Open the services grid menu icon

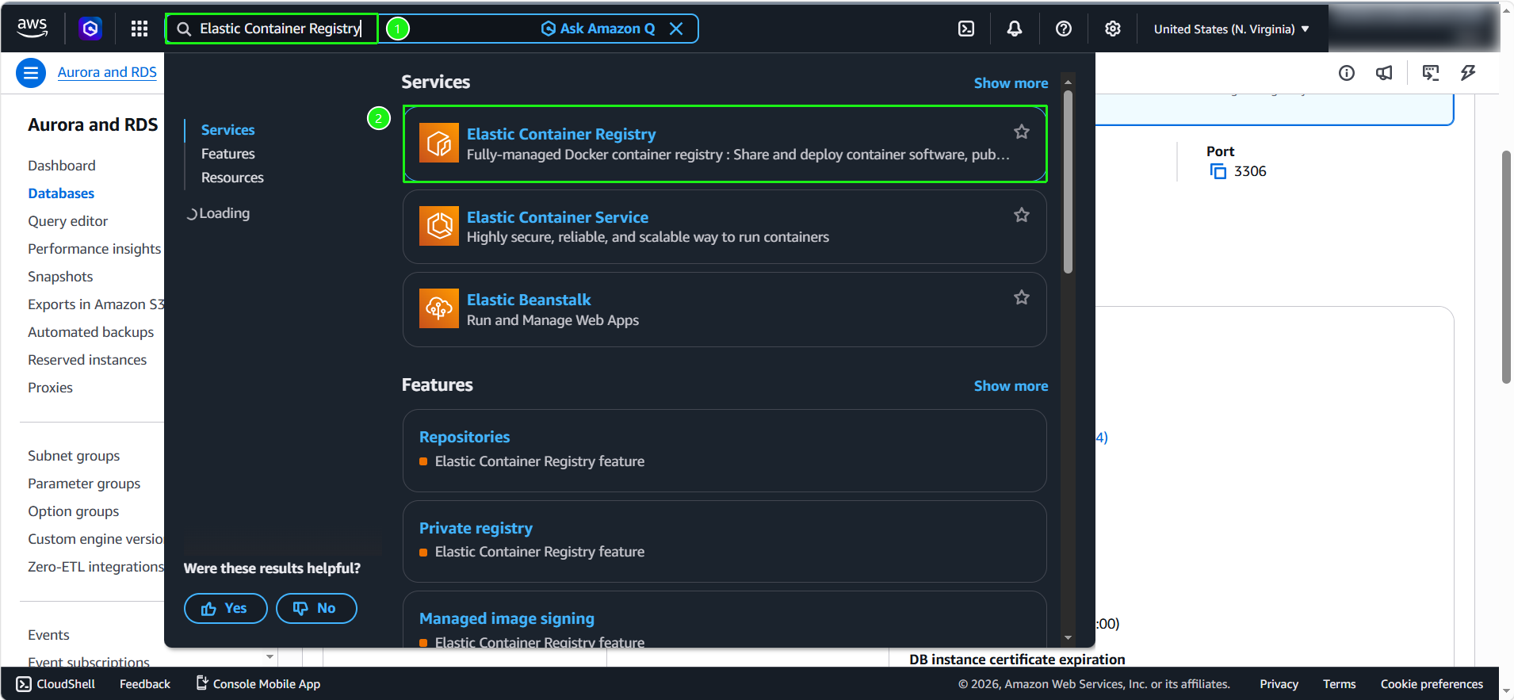(x=140, y=29)
